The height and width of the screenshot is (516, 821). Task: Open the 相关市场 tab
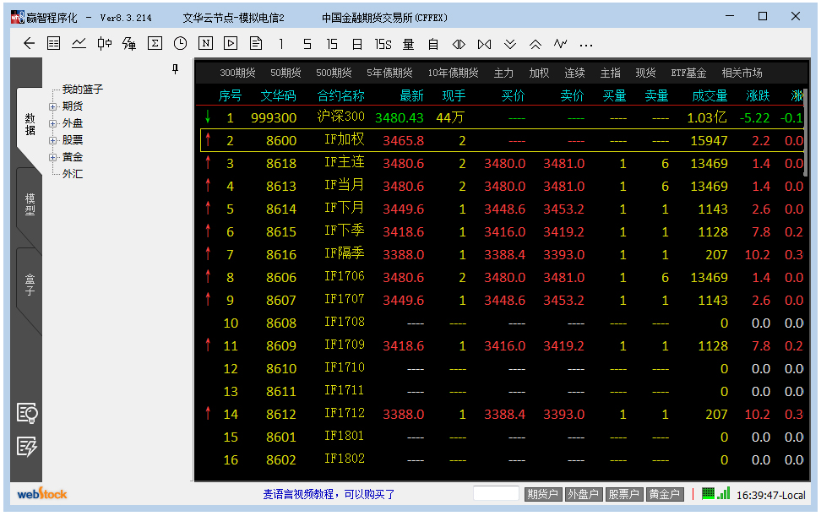pos(742,73)
